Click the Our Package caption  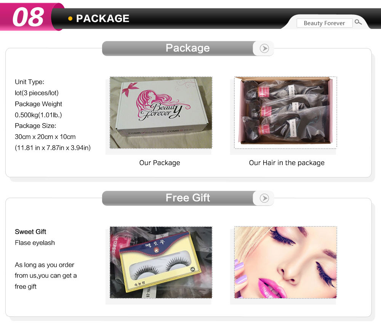(160, 163)
